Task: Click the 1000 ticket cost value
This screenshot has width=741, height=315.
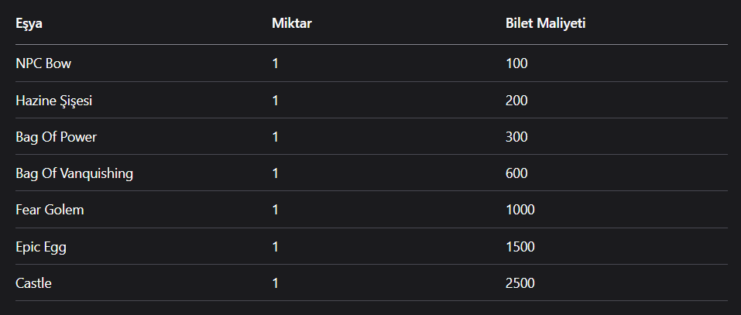Action: (520, 210)
